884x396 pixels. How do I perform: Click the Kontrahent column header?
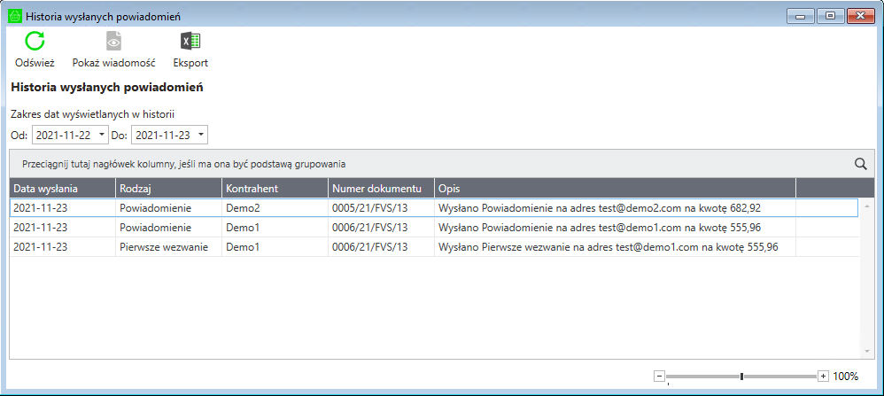(275, 189)
